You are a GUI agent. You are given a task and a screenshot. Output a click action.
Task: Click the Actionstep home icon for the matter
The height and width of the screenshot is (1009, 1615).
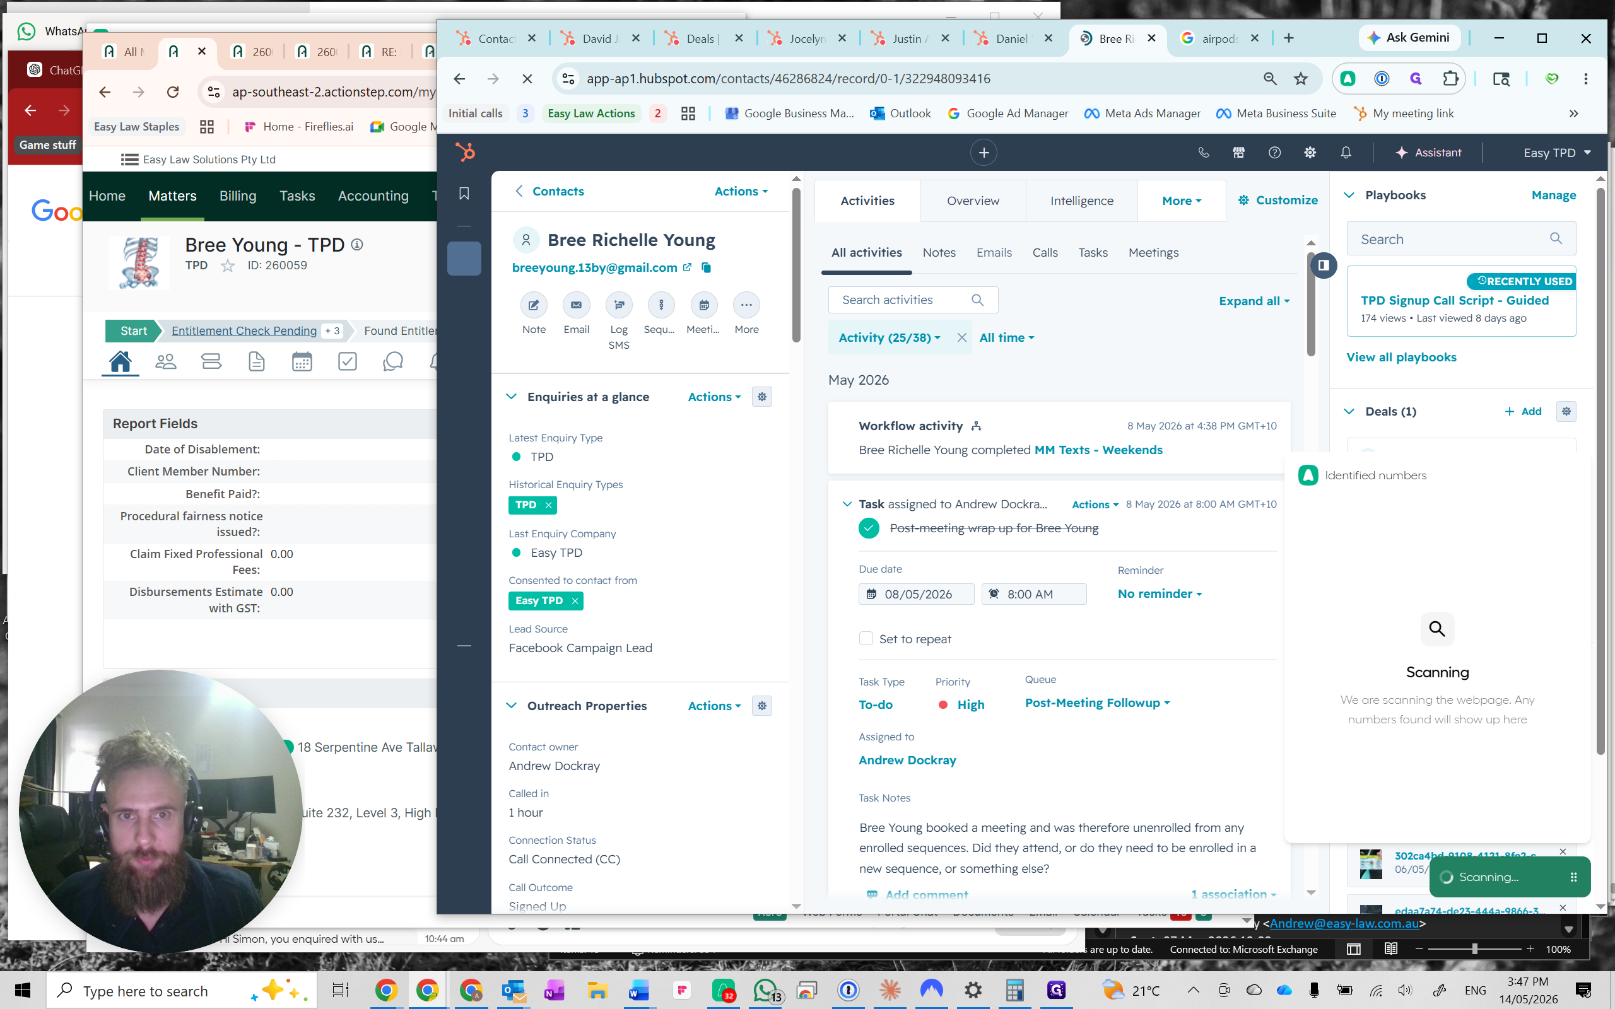120,361
